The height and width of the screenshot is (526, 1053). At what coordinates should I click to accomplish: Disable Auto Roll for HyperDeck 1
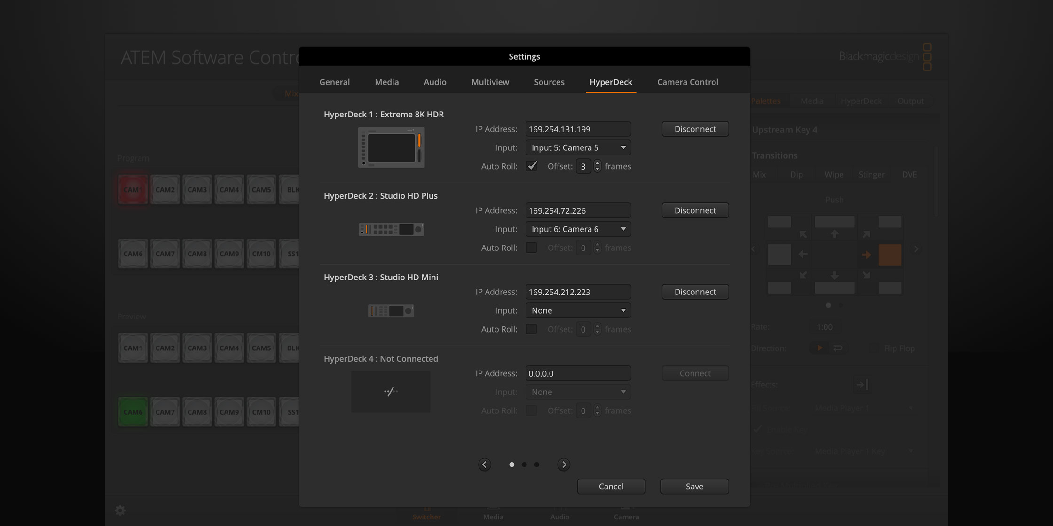tap(532, 166)
